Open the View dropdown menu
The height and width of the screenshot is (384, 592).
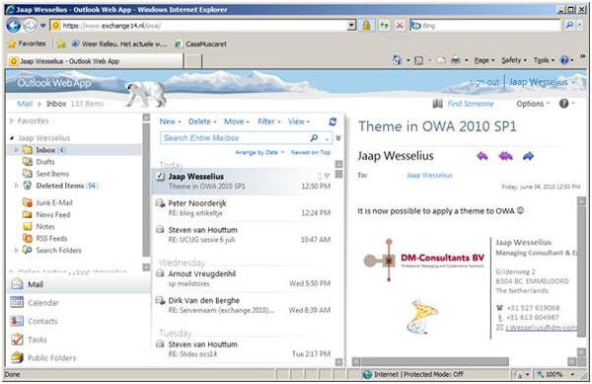[299, 121]
